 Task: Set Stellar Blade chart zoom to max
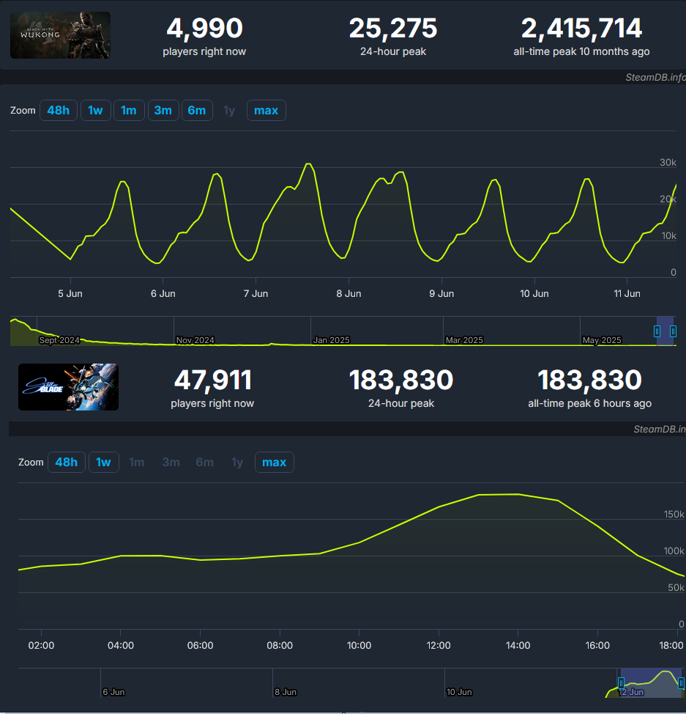pos(275,462)
